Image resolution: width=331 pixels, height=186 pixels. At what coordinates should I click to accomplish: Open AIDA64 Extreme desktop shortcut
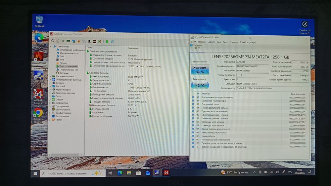[38, 97]
